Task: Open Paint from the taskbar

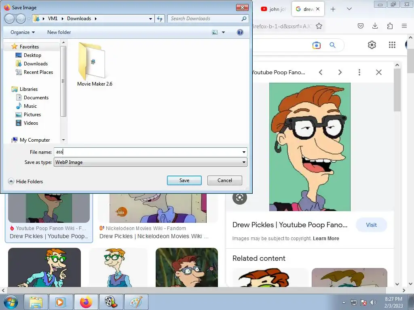Action: [x=136, y=302]
